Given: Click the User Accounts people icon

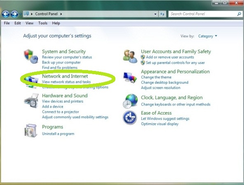Looking at the screenshot, I should coord(130,56).
